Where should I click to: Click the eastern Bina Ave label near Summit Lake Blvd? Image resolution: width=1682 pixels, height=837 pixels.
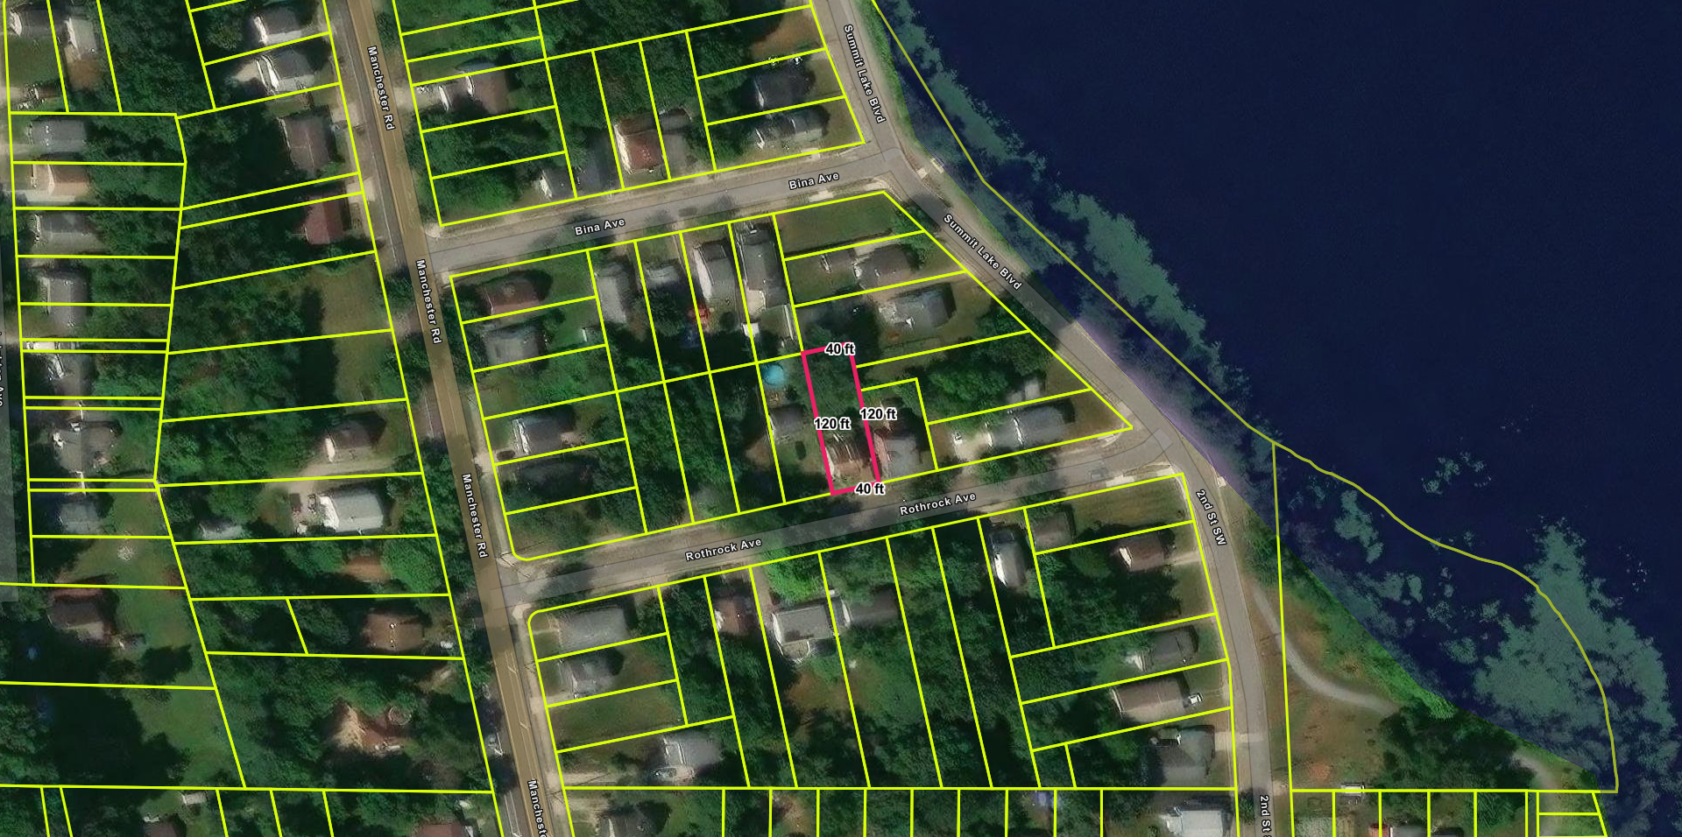tap(813, 181)
